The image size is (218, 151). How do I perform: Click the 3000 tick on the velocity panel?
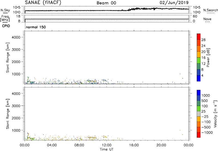coord(16,106)
